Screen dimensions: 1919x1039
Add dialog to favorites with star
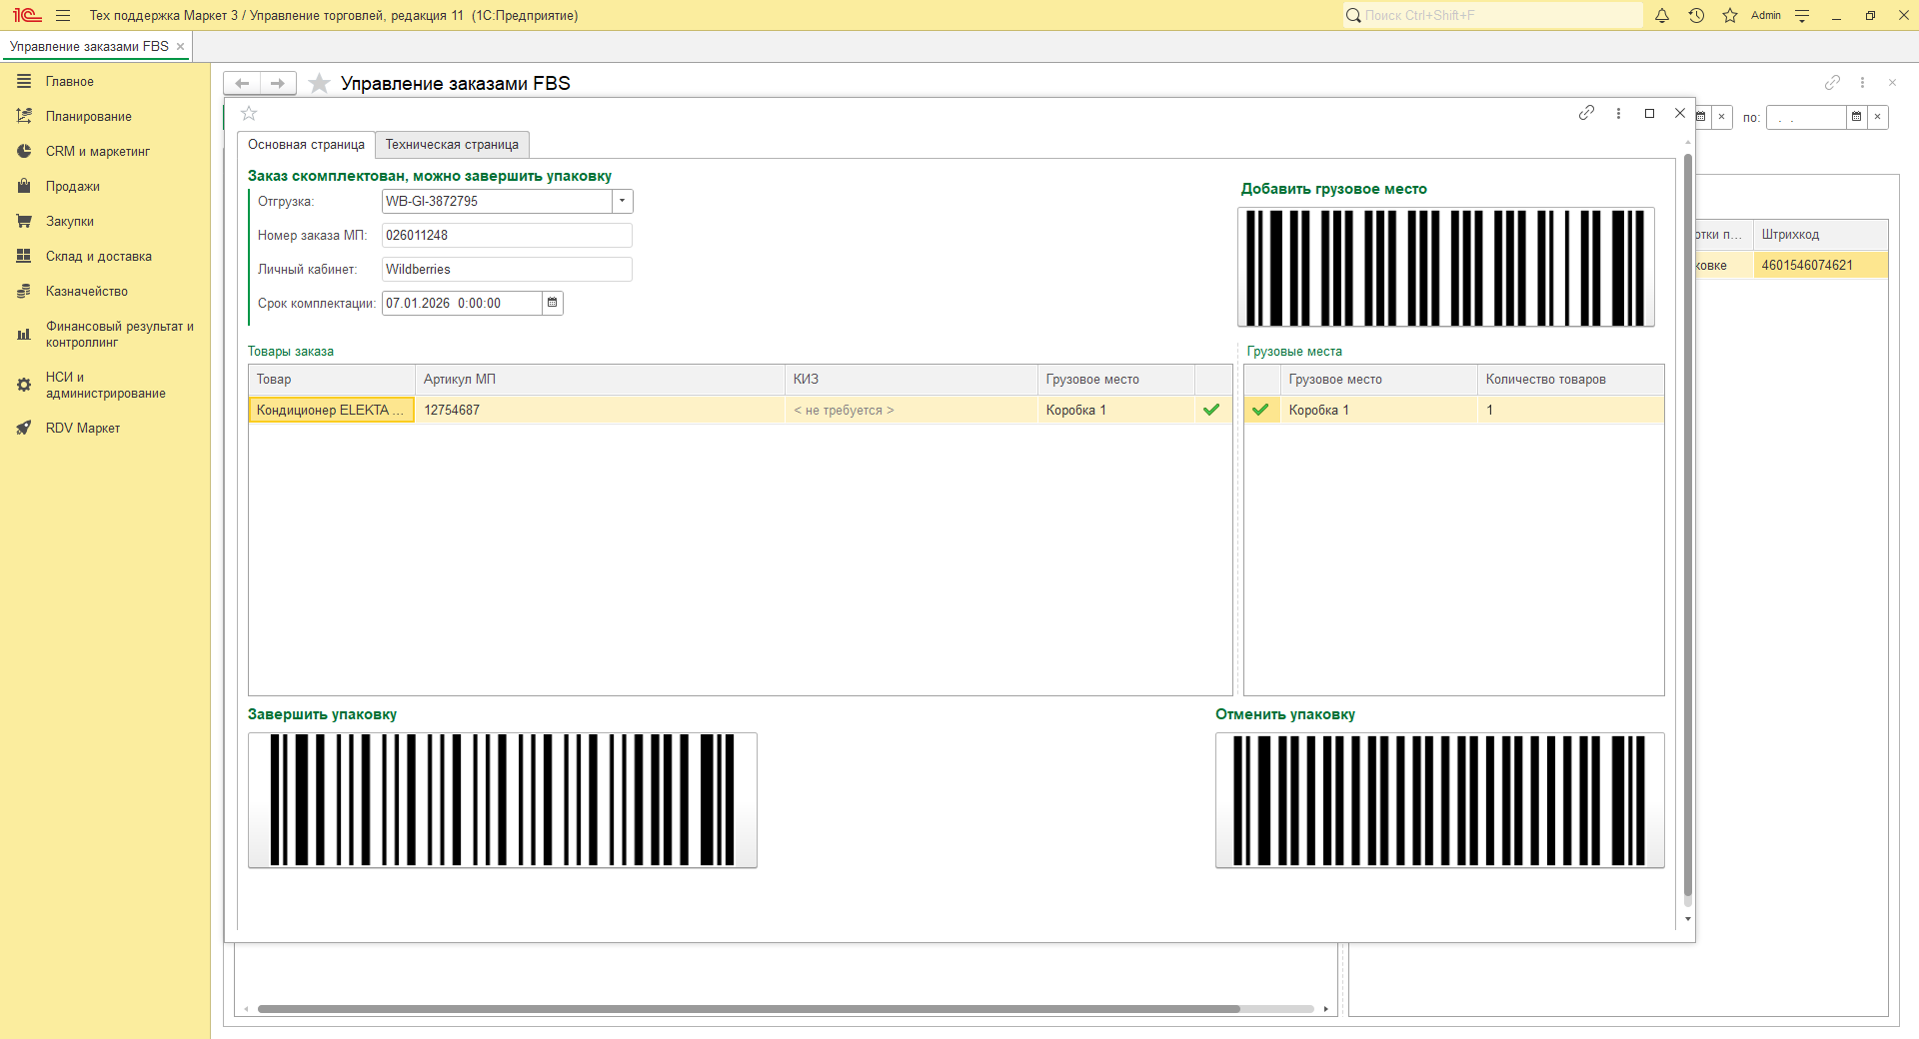(250, 113)
